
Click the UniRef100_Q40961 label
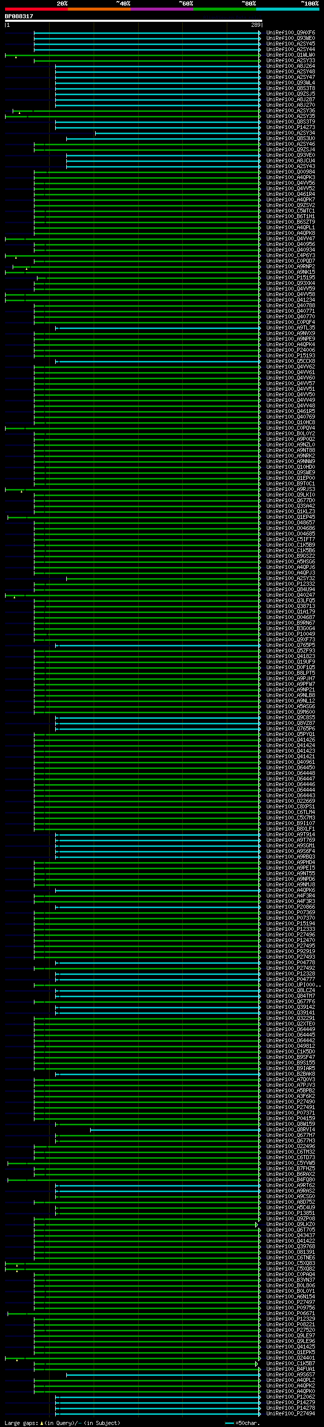click(x=291, y=762)
